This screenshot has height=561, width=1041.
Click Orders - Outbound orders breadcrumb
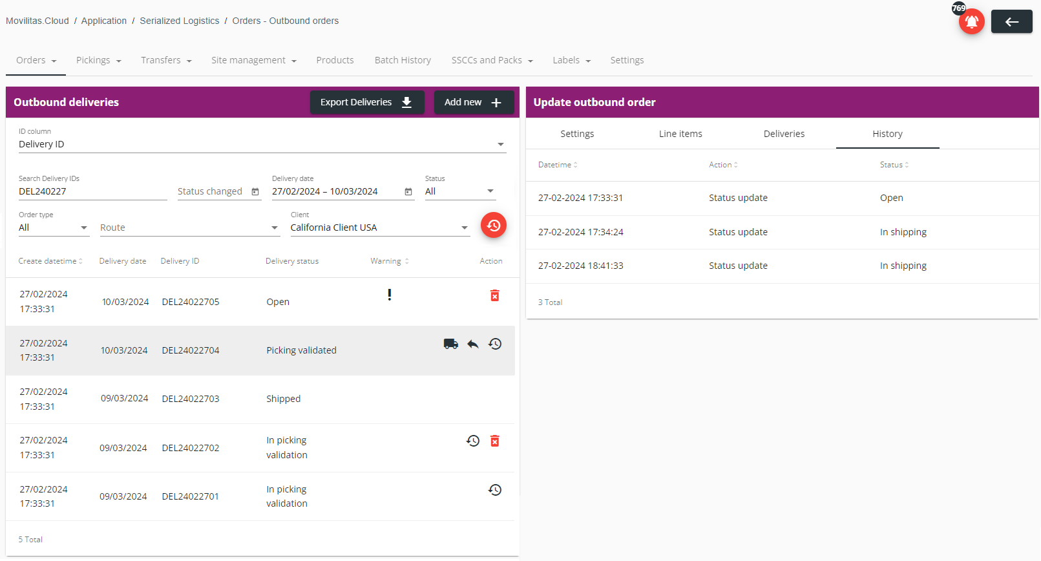tap(286, 21)
